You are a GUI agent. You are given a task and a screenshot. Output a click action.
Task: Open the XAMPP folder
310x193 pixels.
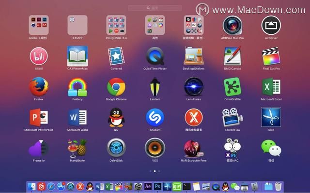pos(77,25)
